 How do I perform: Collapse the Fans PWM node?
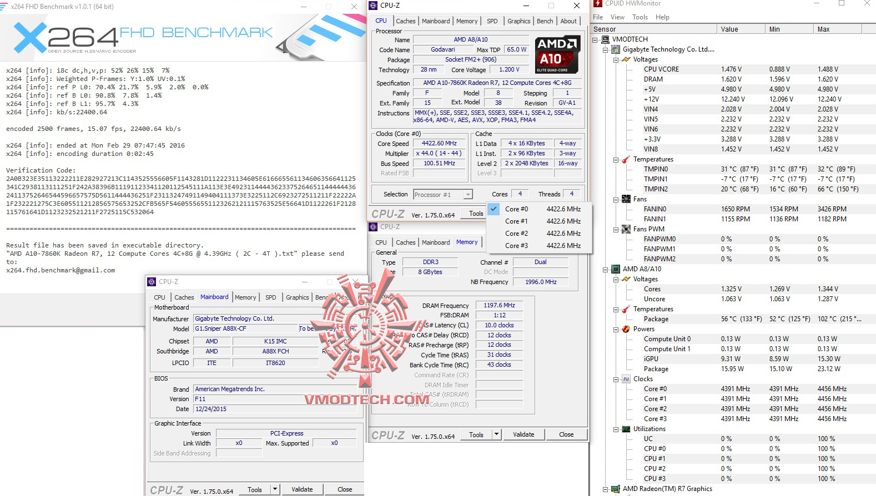click(x=616, y=230)
